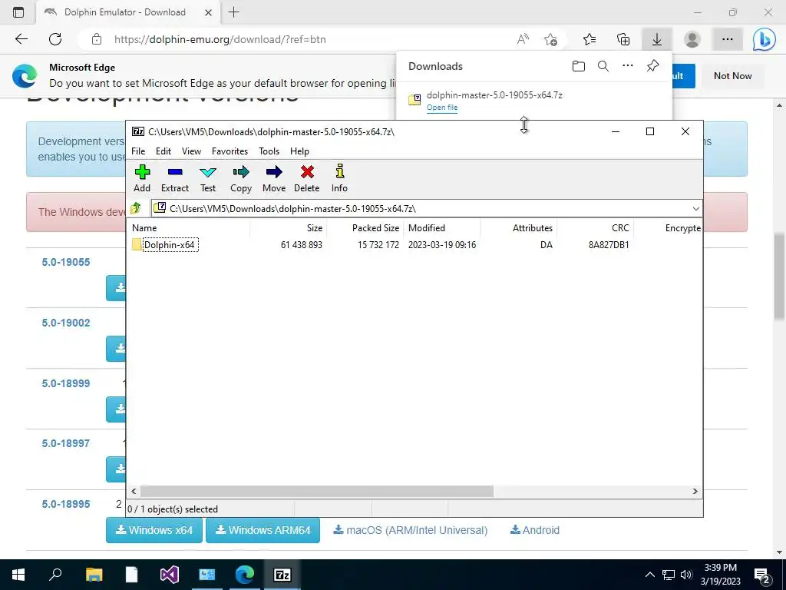The width and height of the screenshot is (786, 590).
Task: Click the 5.0-19055 version link
Action: [66, 262]
